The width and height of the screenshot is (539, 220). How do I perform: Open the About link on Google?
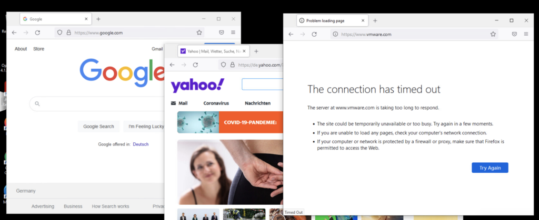tap(21, 49)
